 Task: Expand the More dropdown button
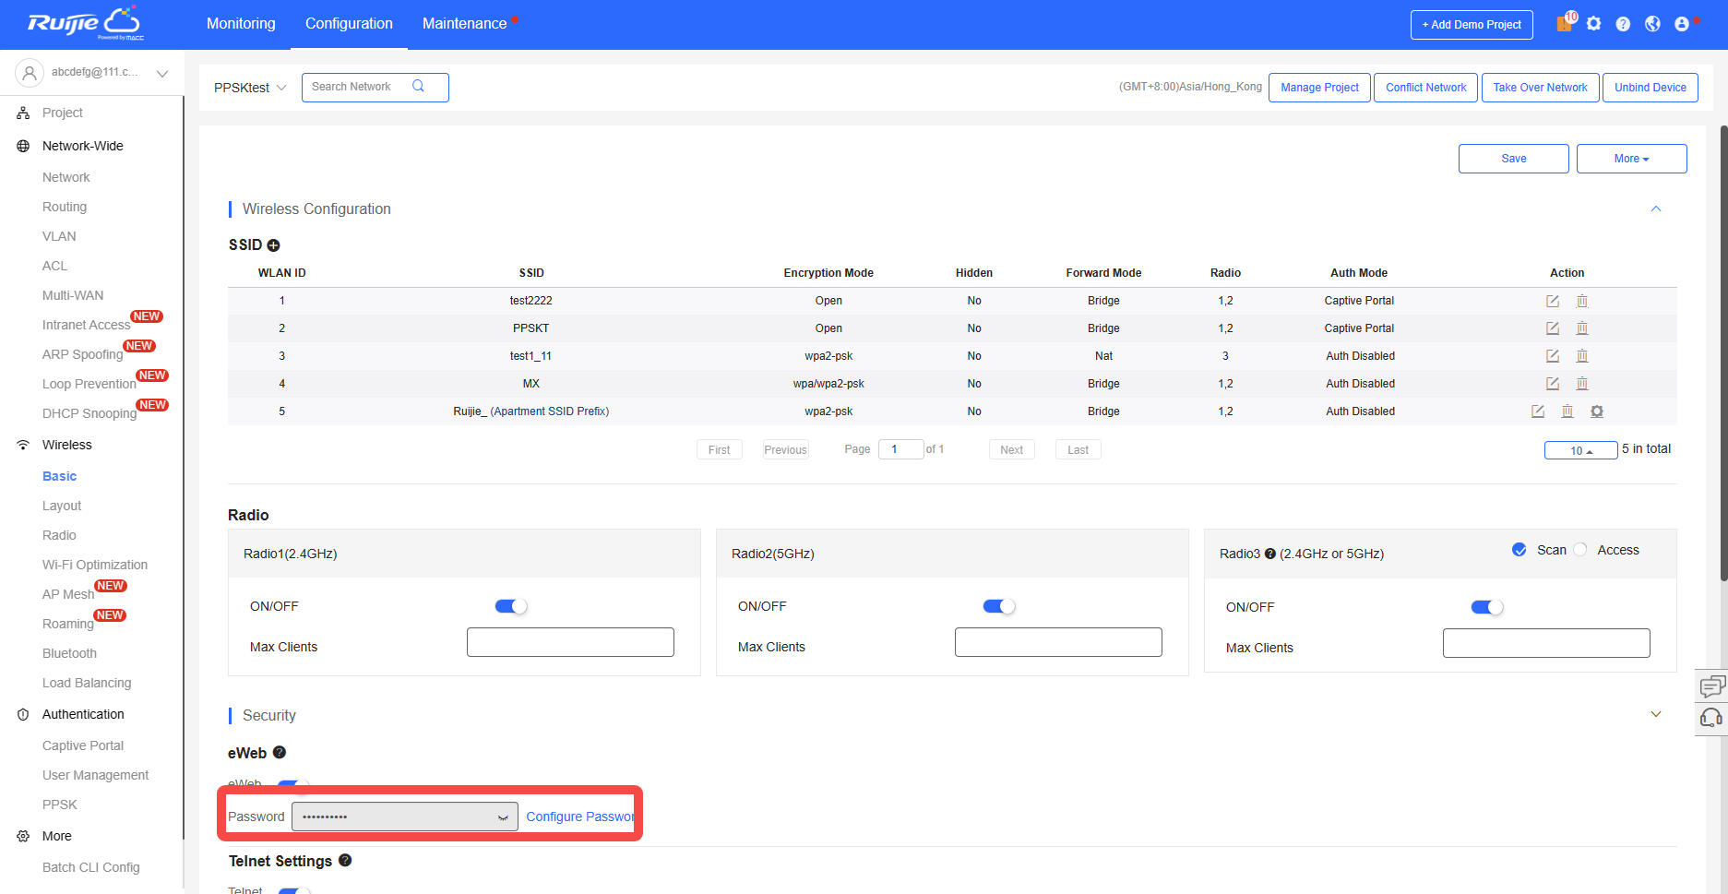point(1631,159)
